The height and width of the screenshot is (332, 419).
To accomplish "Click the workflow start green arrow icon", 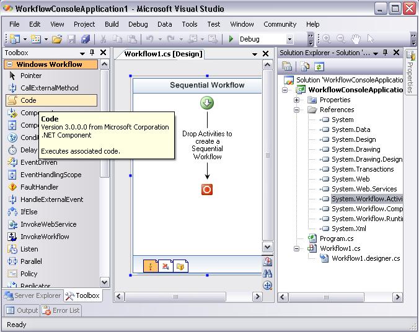I will tap(207, 103).
